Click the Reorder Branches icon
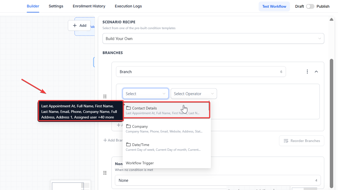The height and width of the screenshot is (190, 338). pos(286,141)
